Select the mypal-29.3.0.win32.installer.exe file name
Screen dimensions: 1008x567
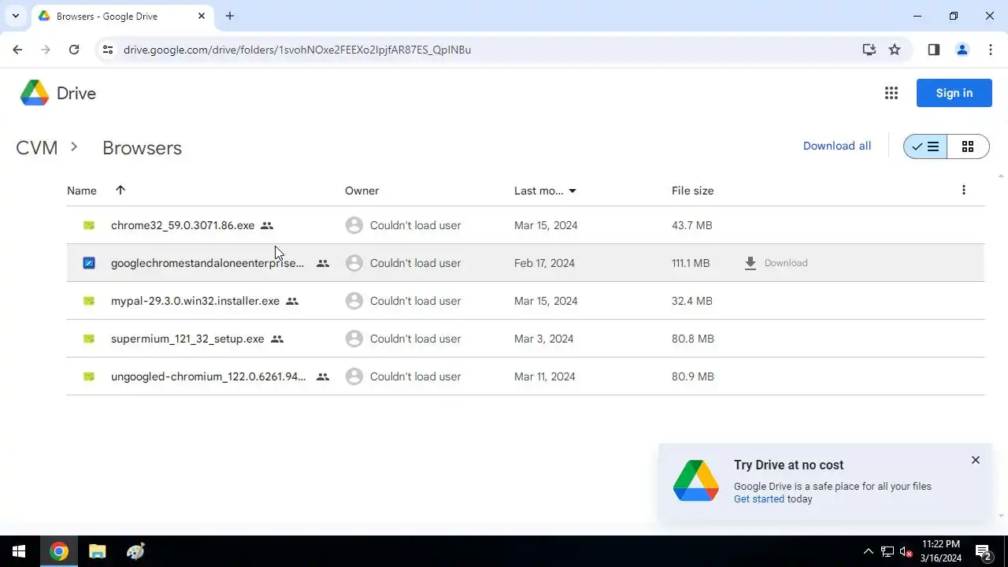(195, 301)
